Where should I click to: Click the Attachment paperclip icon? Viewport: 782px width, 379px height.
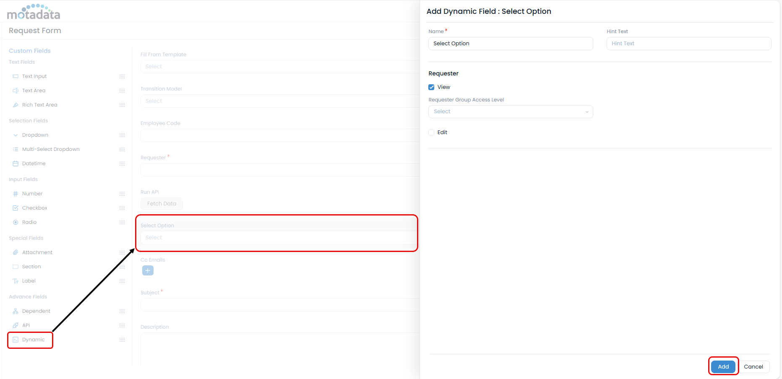tap(16, 252)
